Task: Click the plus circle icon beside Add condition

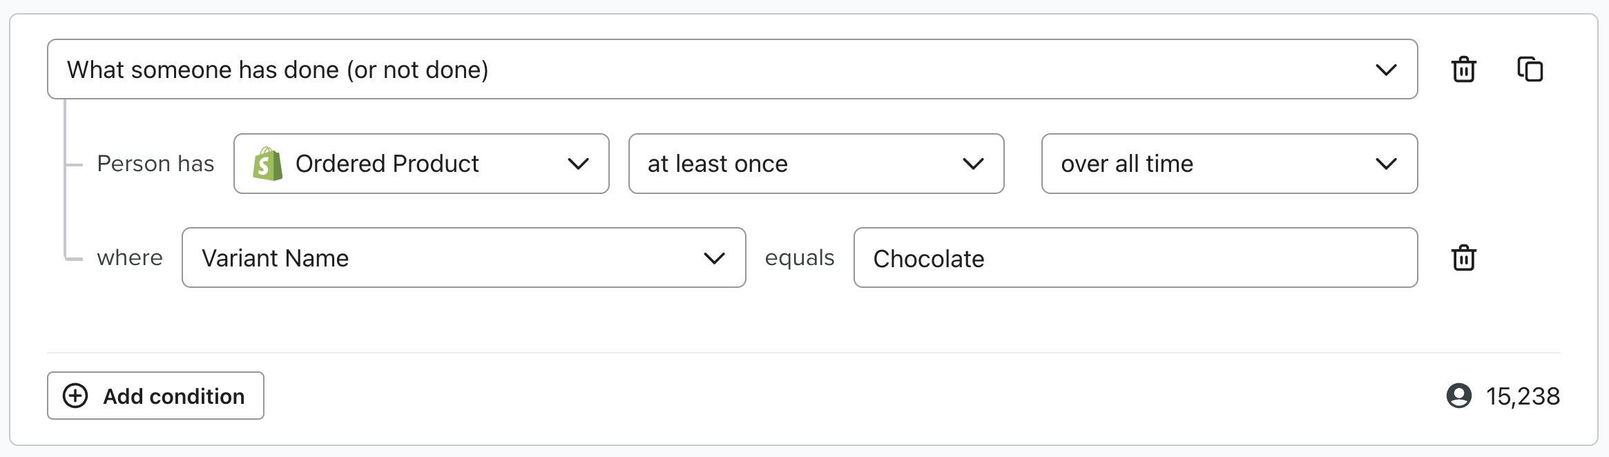Action: 75,396
